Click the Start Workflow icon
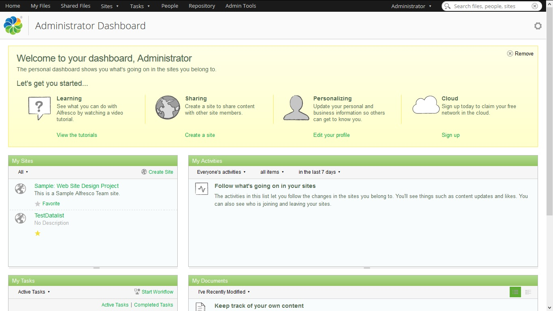 (x=137, y=292)
